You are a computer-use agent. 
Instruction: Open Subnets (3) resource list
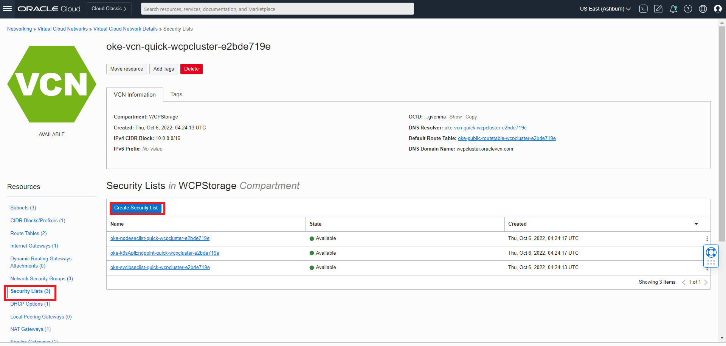tap(23, 208)
